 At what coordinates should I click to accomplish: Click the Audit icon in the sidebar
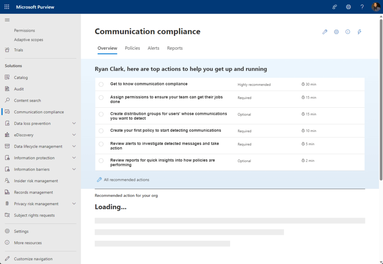[7, 89]
